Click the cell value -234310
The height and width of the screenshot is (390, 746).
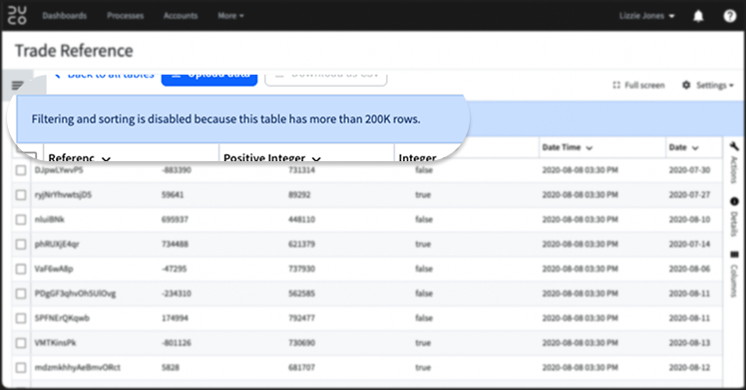[177, 293]
